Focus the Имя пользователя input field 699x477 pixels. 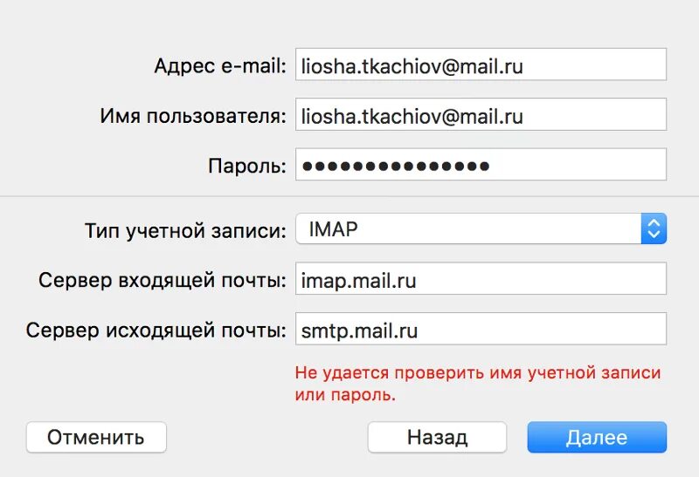[x=481, y=114]
